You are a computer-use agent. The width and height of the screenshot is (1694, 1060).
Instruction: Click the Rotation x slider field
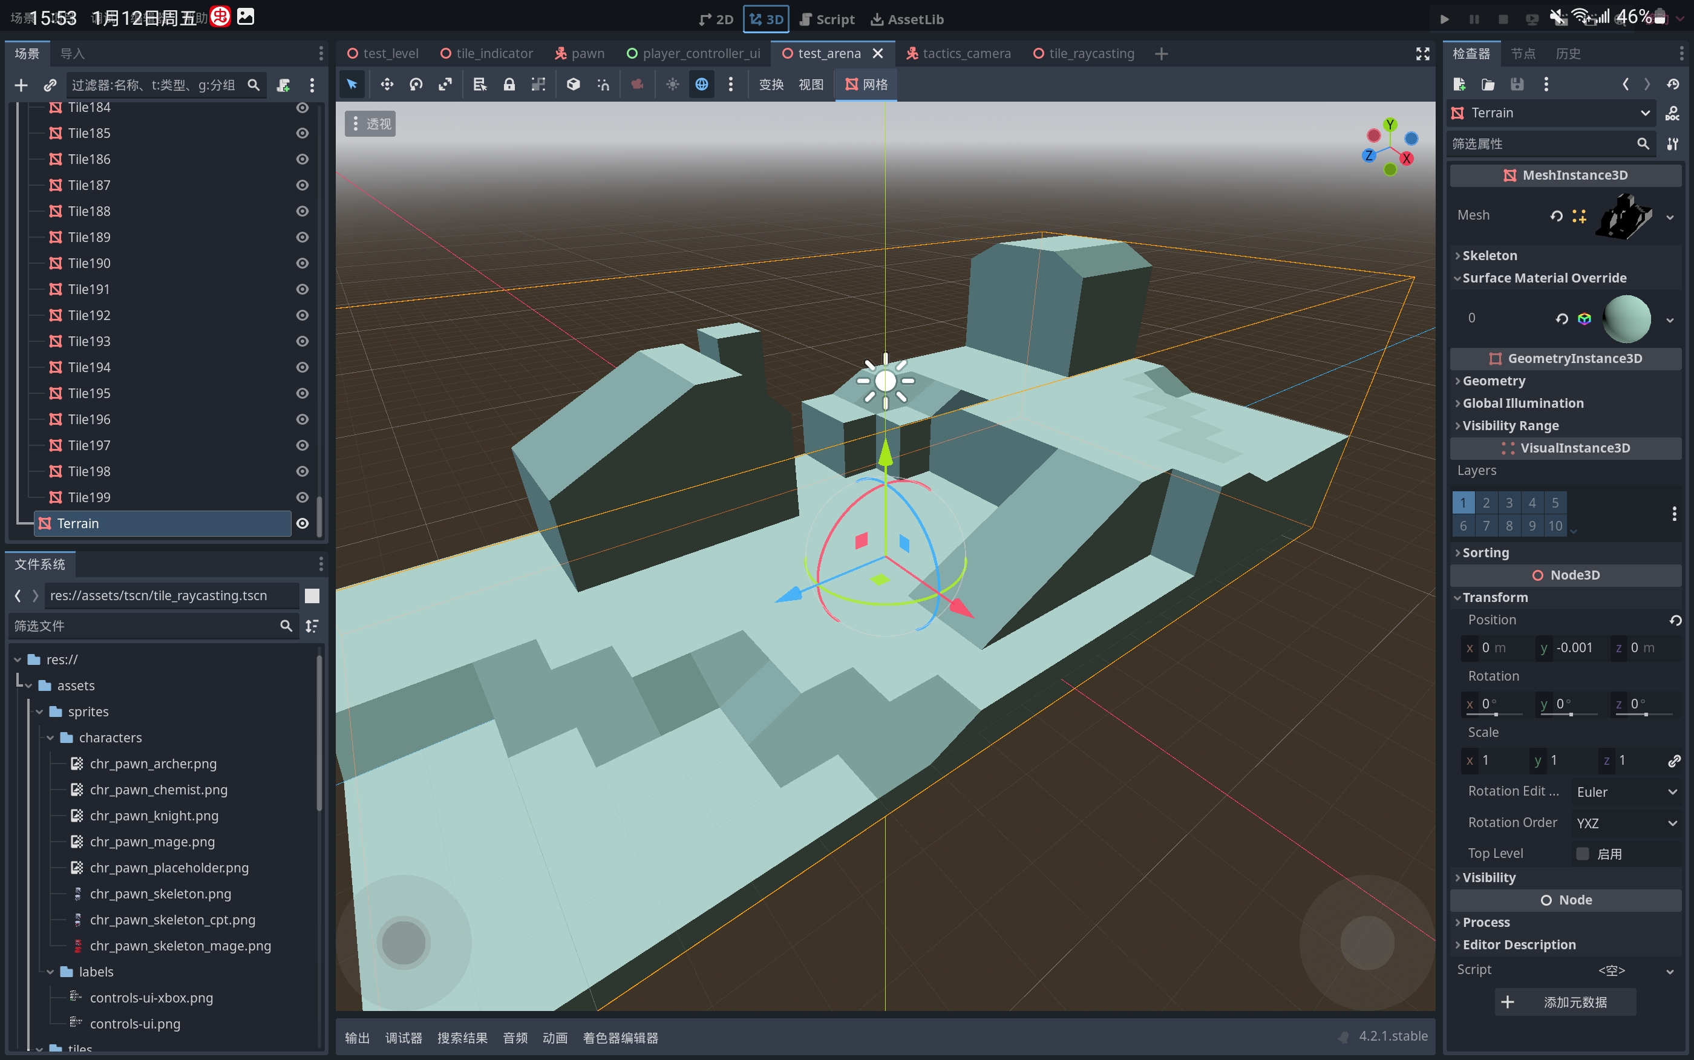click(1494, 704)
